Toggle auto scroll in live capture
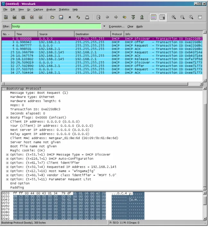210x227 pixels. coord(162,17)
